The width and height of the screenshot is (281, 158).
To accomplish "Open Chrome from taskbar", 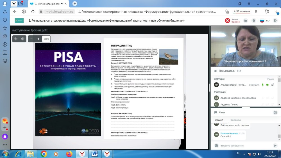I will [x=44, y=154].
